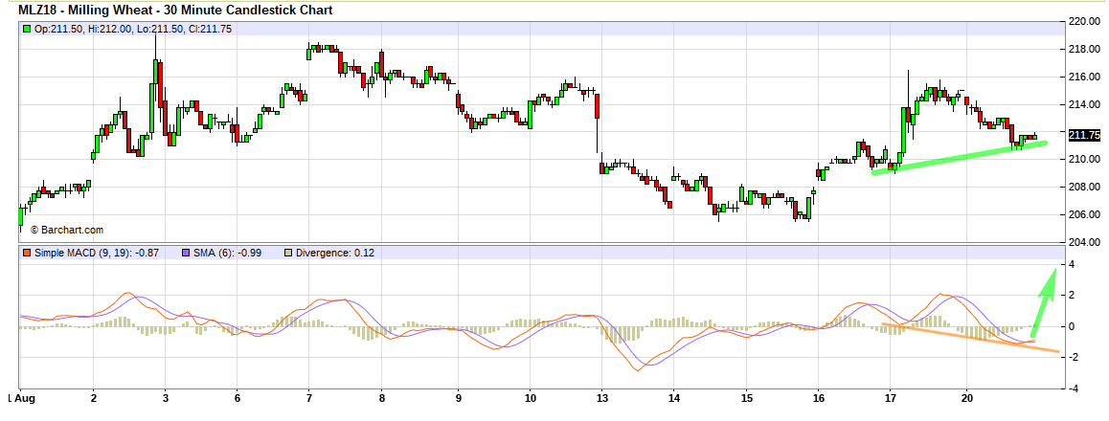Click date 13 on the time axis
The image size is (1109, 421).
603,397
